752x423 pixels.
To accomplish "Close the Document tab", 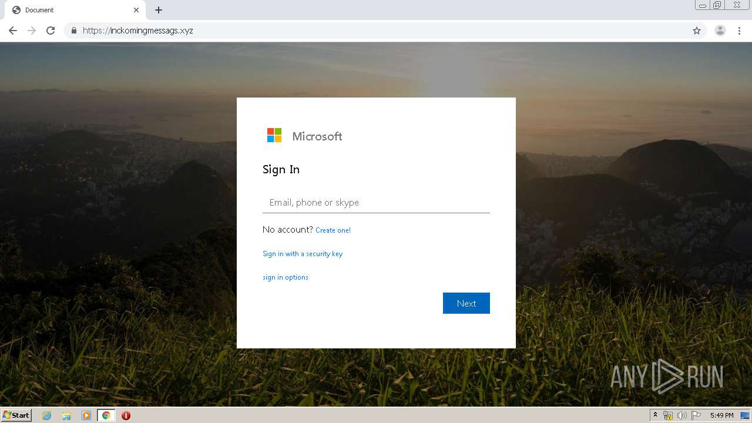I will (x=136, y=10).
